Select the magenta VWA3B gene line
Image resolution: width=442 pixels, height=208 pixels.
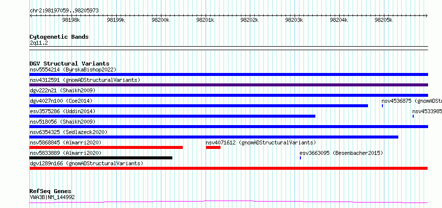click(x=228, y=202)
